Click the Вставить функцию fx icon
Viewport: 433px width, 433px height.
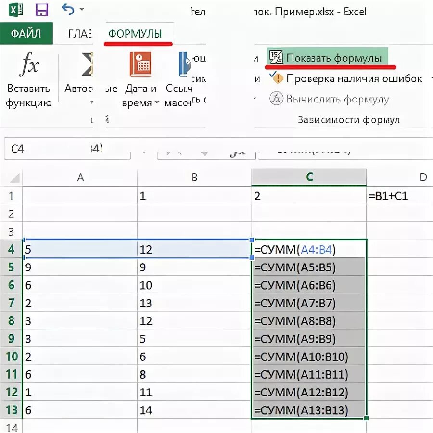tap(29, 65)
